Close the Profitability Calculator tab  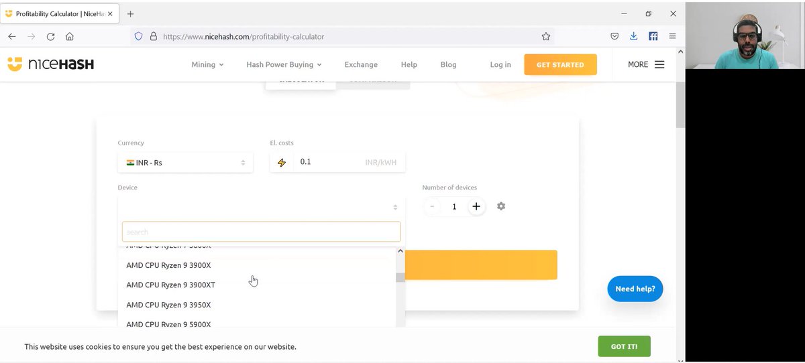click(111, 13)
